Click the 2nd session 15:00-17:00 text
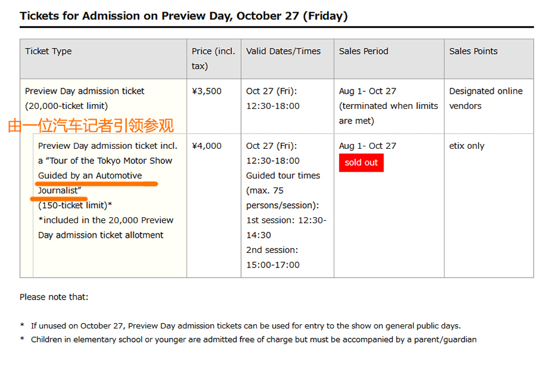 click(x=273, y=258)
